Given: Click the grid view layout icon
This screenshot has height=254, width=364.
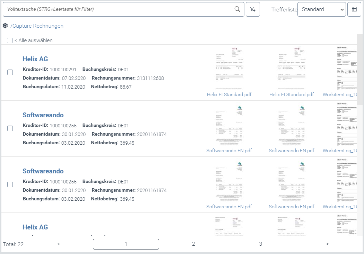Looking at the screenshot, I should coord(354,9).
